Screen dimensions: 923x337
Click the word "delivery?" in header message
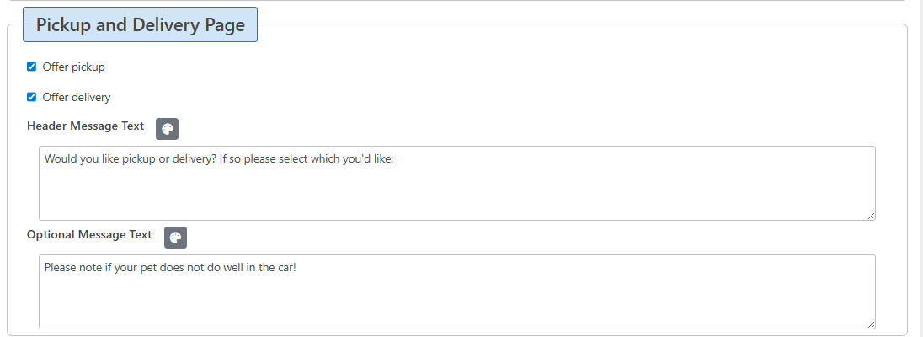point(191,158)
